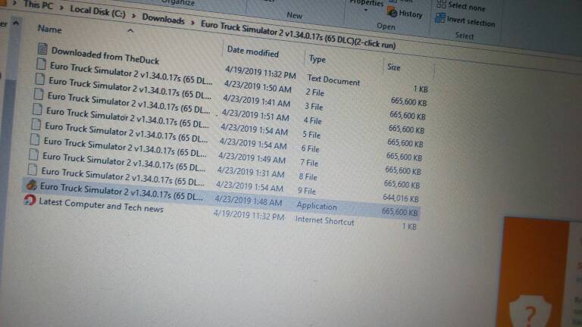582x327 pixels.
Task: Click the size value '644,016 KB'
Action: [400, 198]
